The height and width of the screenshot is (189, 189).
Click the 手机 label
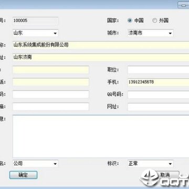(x=113, y=82)
